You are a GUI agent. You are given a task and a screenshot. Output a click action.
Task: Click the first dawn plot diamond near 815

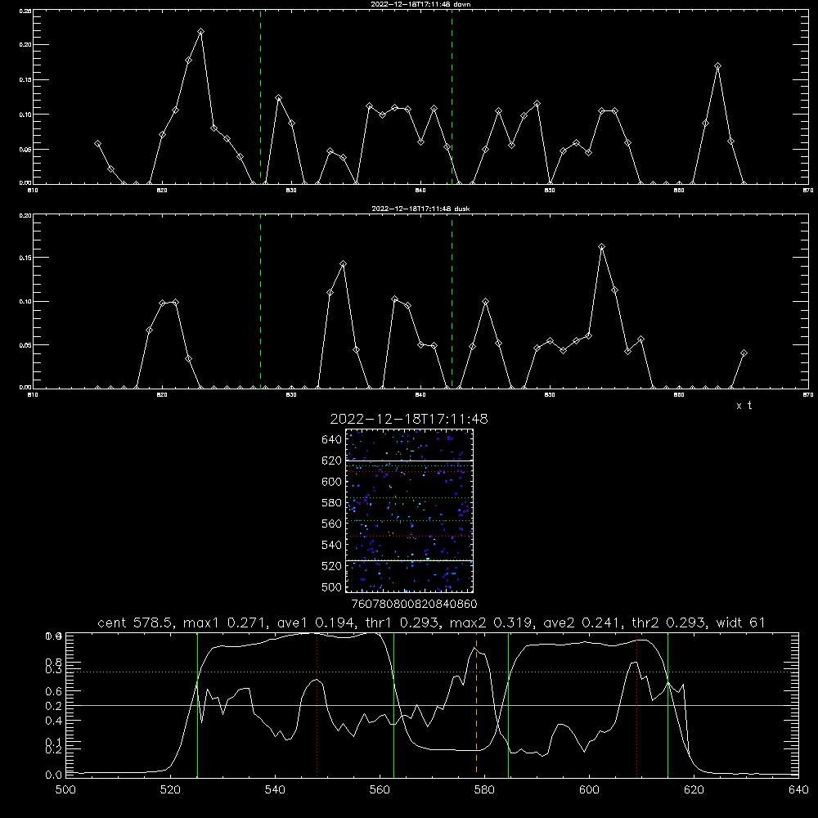pyautogui.click(x=97, y=143)
